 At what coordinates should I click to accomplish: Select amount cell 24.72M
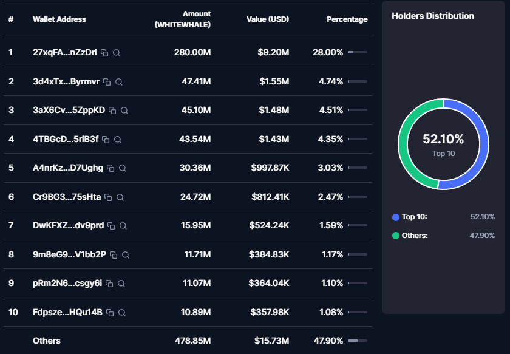click(x=195, y=197)
